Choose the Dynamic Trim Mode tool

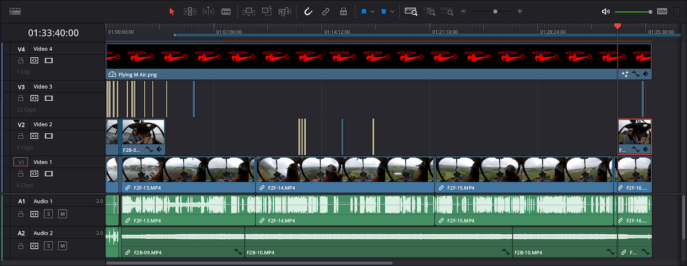(208, 11)
